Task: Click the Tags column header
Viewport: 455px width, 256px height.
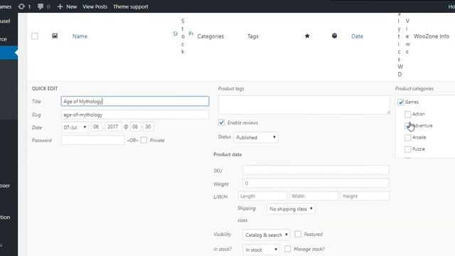Action: pyautogui.click(x=253, y=36)
